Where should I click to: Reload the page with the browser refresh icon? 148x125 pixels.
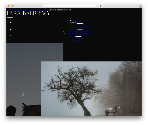tap(96, 6)
